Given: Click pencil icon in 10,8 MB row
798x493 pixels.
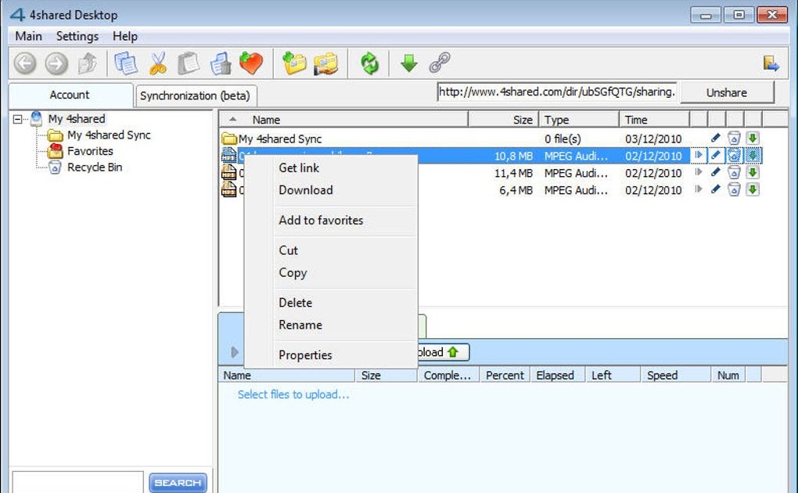Looking at the screenshot, I should pyautogui.click(x=716, y=155).
